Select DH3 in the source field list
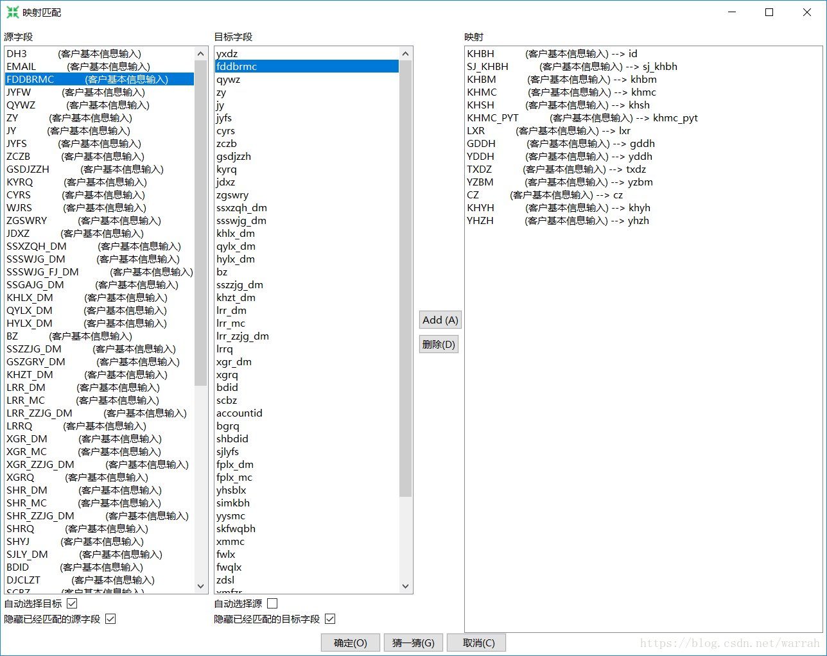Viewport: 827px width, 656px height. tap(99, 54)
